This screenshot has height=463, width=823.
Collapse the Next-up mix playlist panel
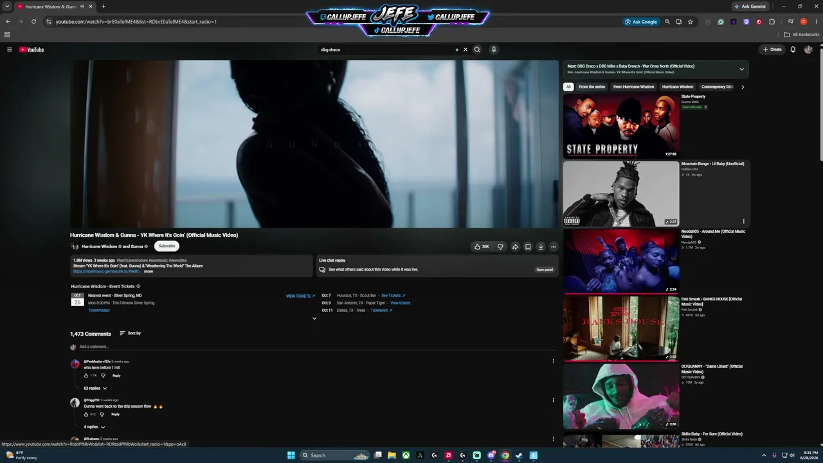(741, 69)
